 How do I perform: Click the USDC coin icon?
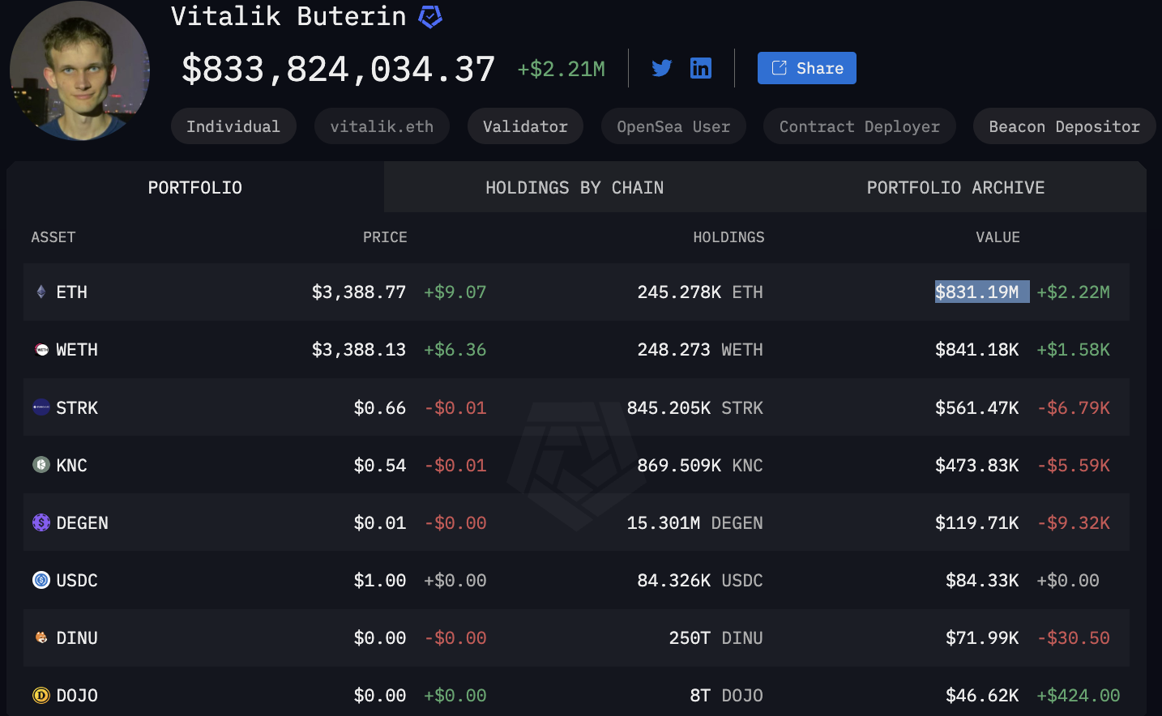(41, 580)
